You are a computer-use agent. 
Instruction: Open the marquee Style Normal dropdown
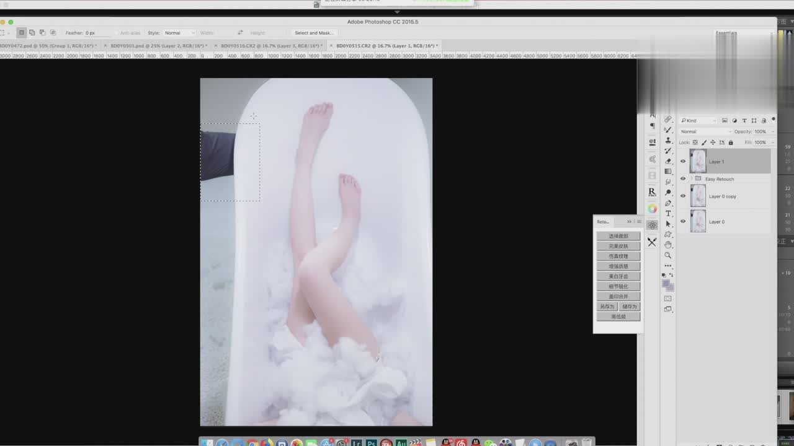coord(179,33)
